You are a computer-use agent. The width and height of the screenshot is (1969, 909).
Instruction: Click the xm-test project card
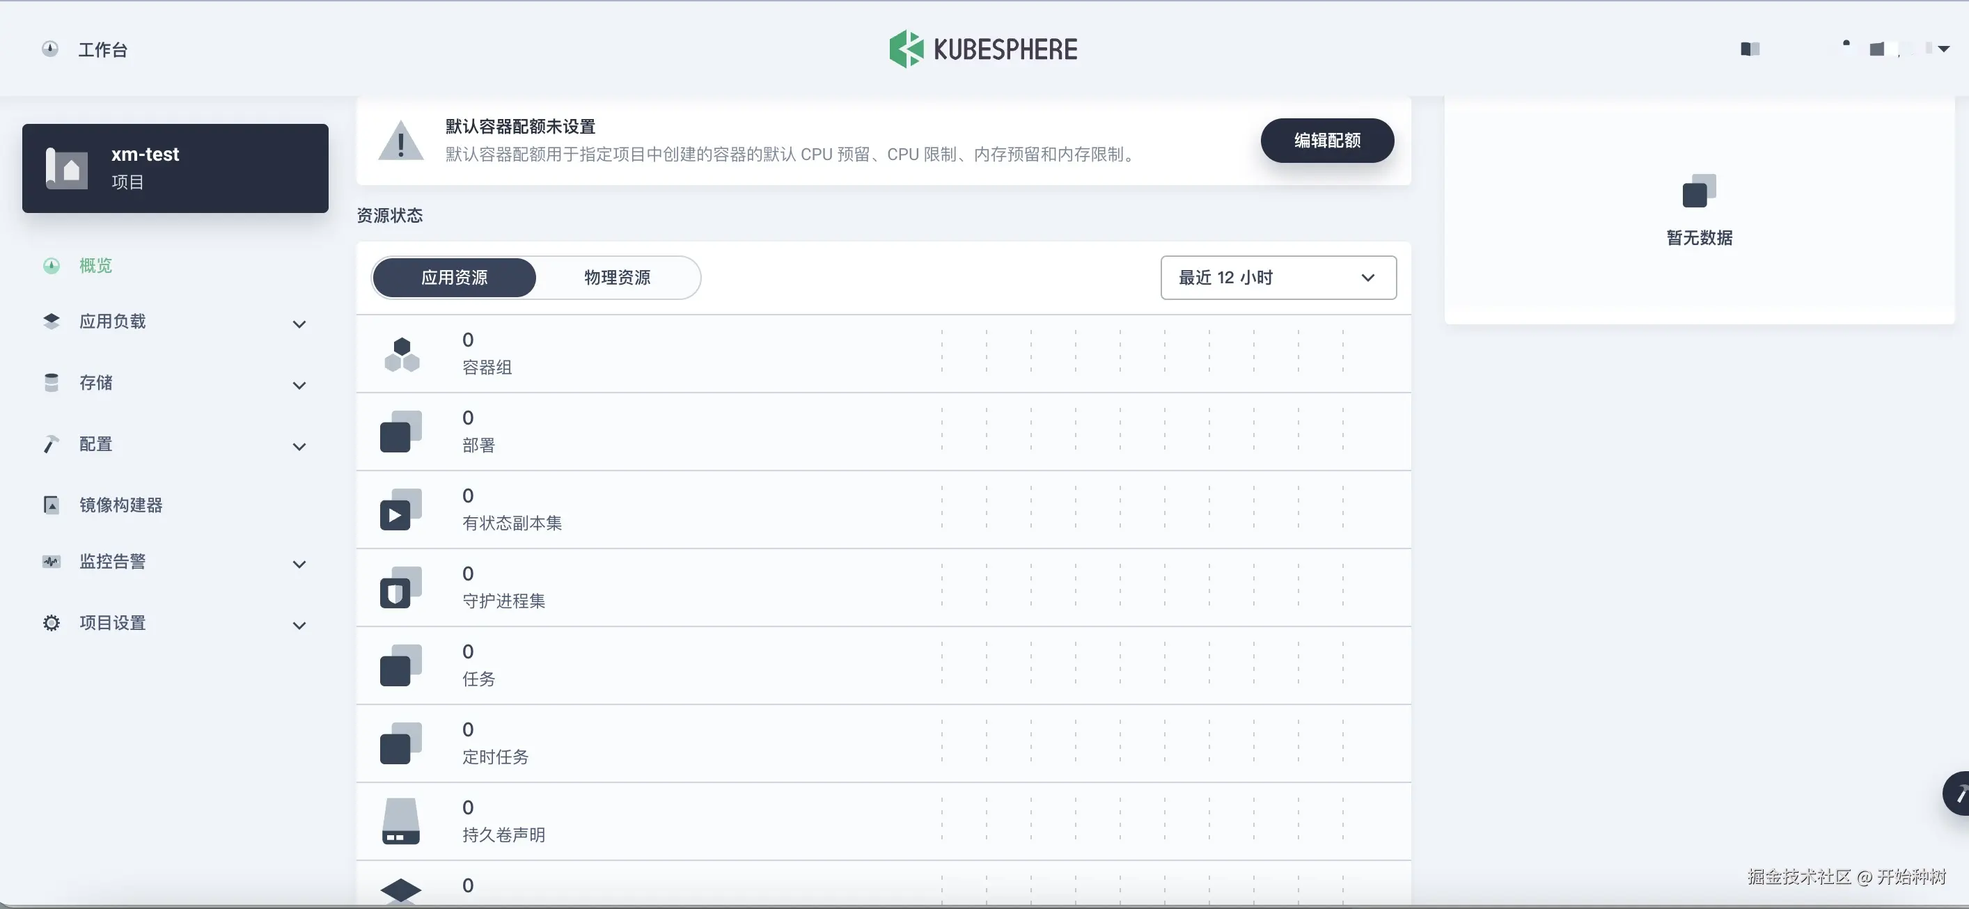point(175,168)
